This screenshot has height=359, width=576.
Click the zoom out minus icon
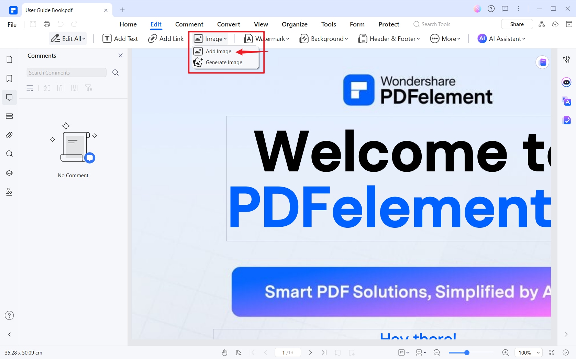(x=437, y=352)
